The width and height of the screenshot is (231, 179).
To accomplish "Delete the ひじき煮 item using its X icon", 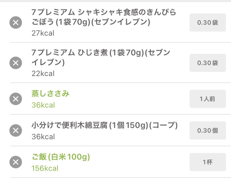I will click(x=16, y=63).
